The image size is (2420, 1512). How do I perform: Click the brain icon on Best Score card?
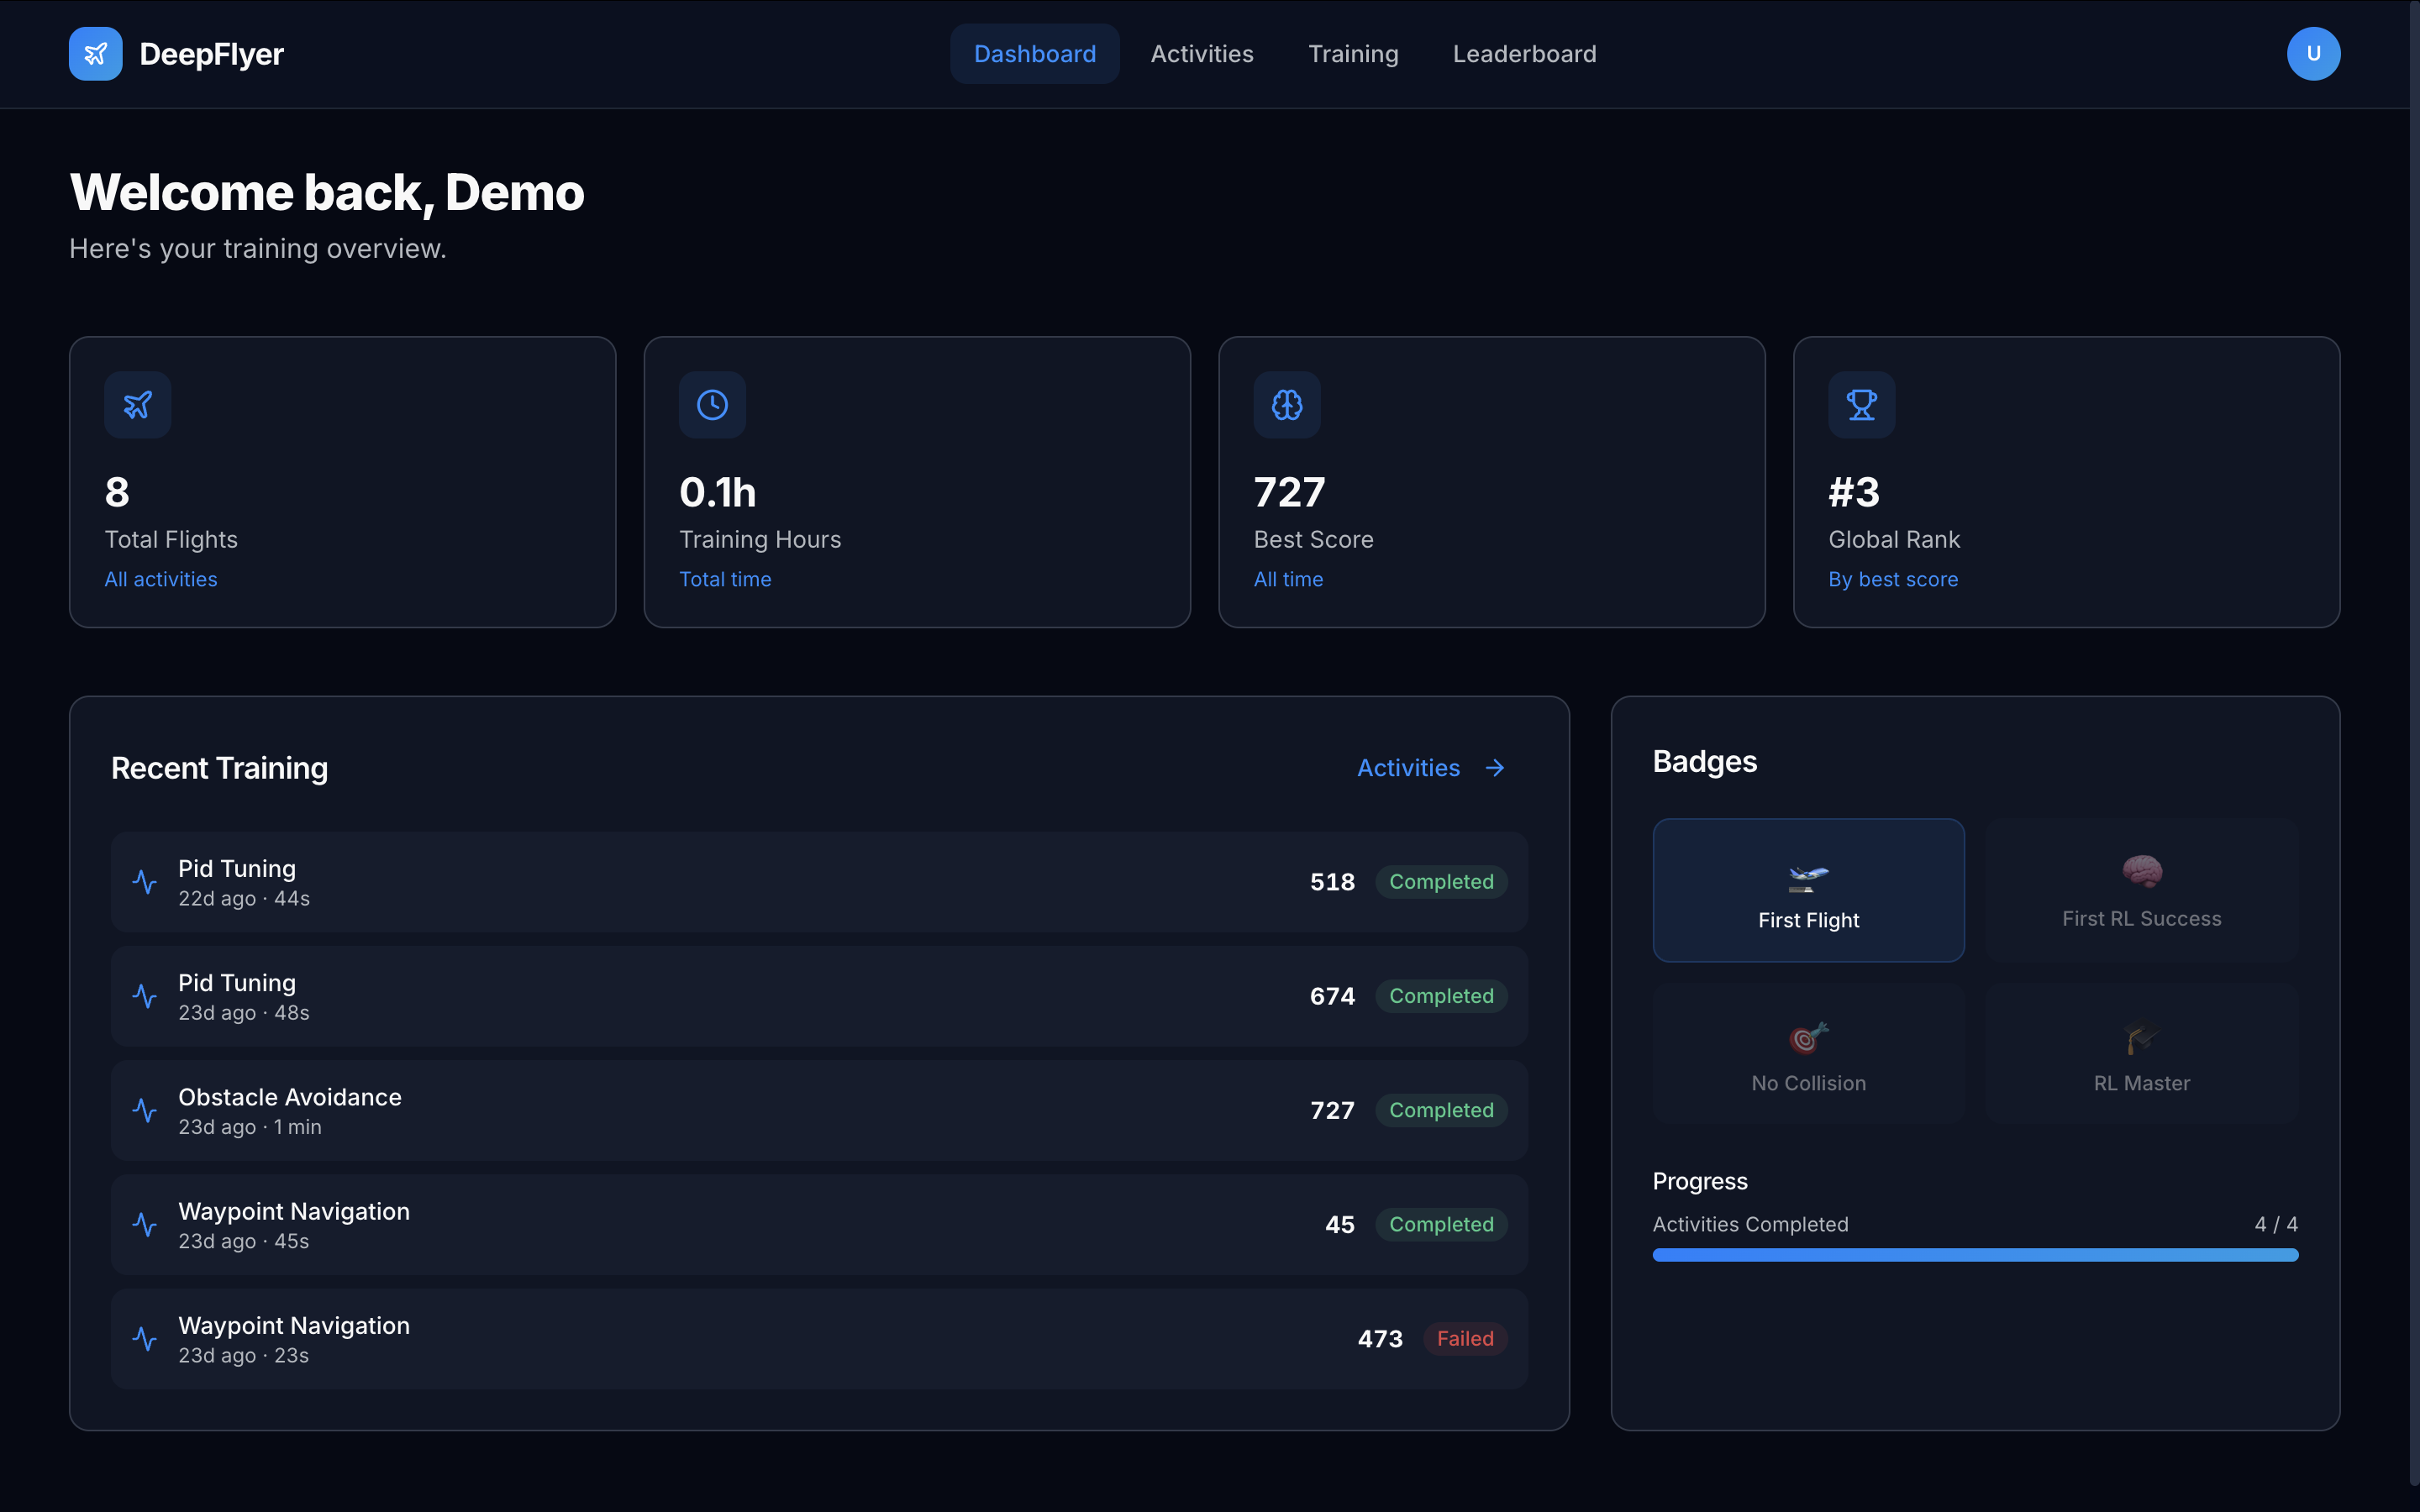click(1287, 405)
